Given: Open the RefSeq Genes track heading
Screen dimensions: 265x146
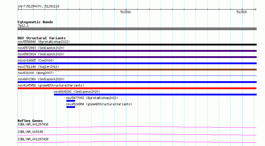Looking at the screenshot, I should pyautogui.click(x=30, y=121).
